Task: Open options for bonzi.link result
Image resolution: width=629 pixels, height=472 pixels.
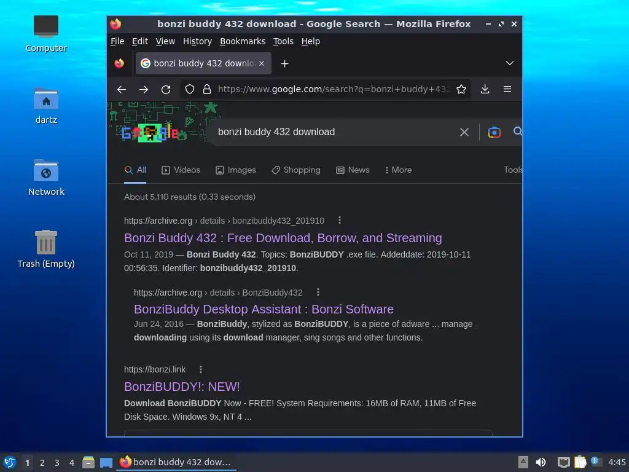Action: (x=201, y=369)
